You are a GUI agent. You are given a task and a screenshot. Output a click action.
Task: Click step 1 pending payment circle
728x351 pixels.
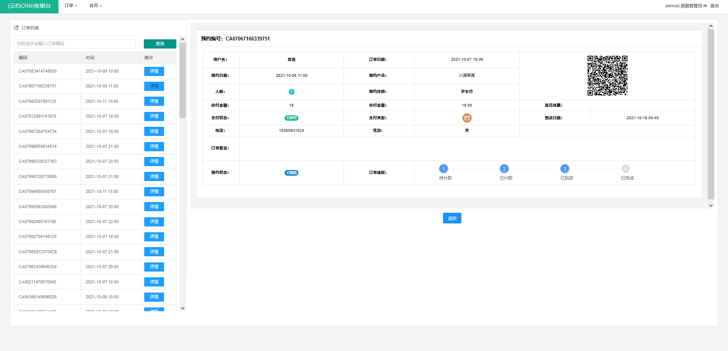[443, 169]
